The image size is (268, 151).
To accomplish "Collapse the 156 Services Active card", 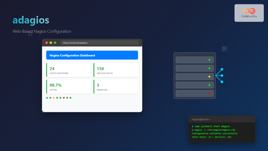I will 116,70.
